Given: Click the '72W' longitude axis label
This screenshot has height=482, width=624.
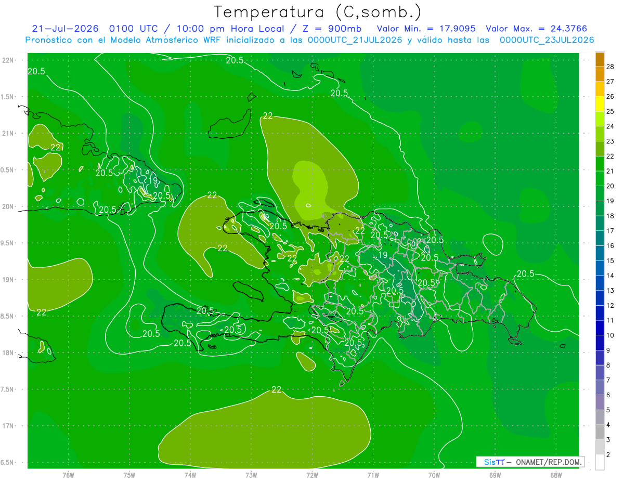Looking at the screenshot, I should (312, 475).
